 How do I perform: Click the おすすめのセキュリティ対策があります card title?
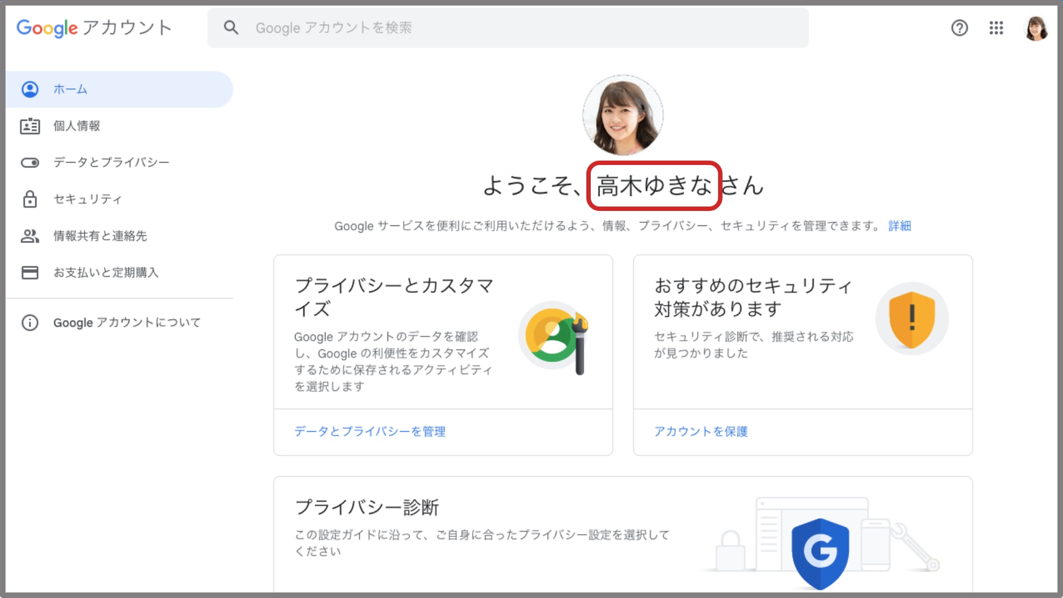point(753,297)
